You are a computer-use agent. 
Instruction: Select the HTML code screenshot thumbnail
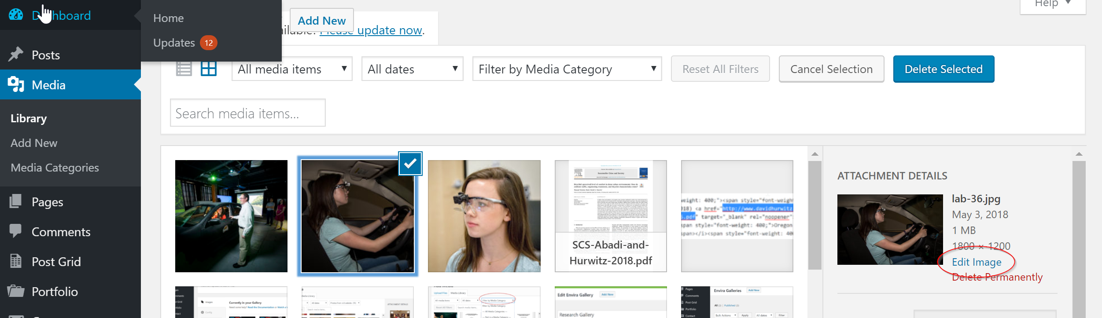(x=737, y=216)
